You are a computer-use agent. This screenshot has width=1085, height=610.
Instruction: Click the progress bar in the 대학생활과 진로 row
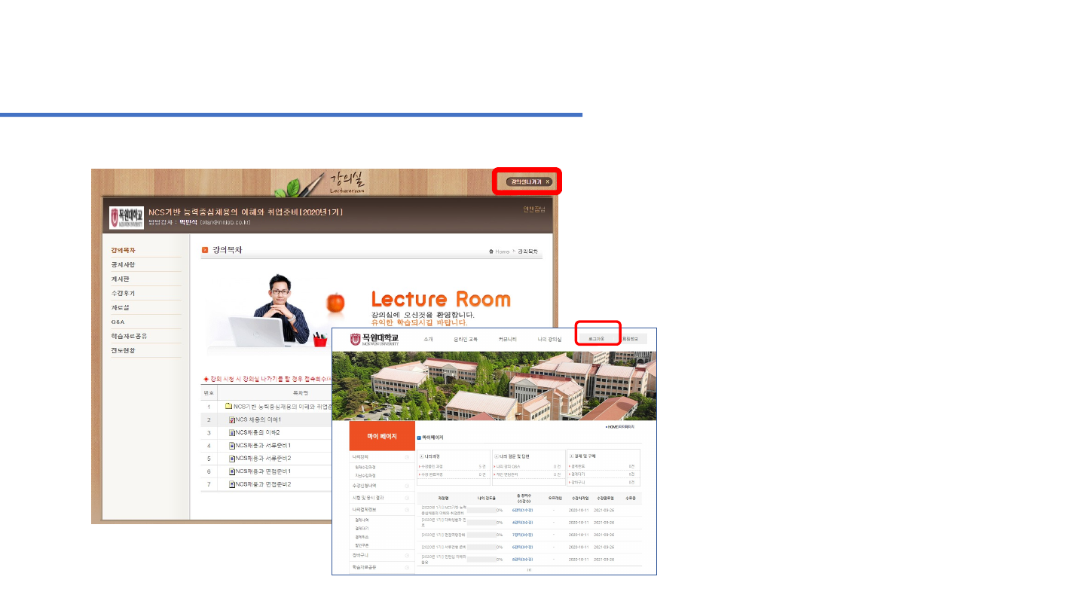481,522
